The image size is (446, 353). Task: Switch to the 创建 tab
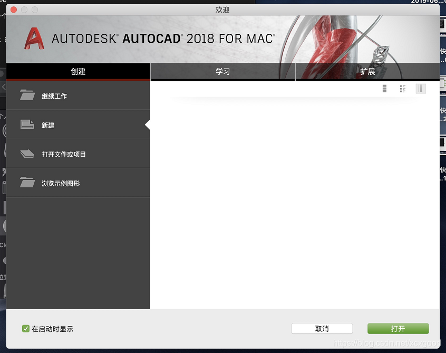(x=78, y=71)
